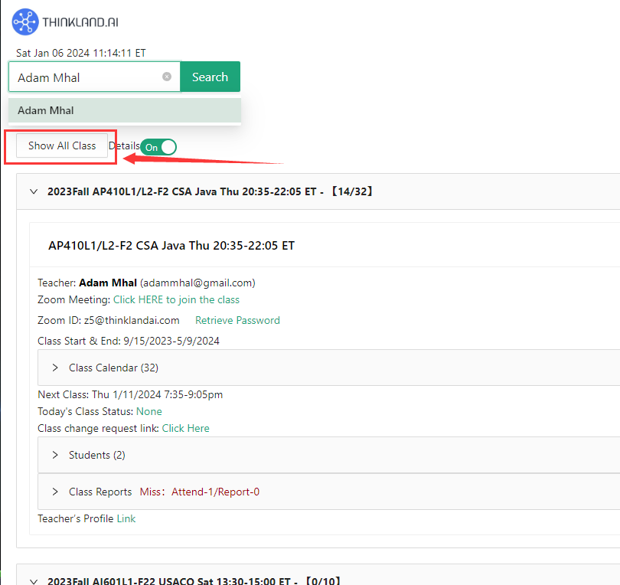The width and height of the screenshot is (620, 585).
Task: Click inside the Adam Mhal search box
Action: tap(84, 77)
